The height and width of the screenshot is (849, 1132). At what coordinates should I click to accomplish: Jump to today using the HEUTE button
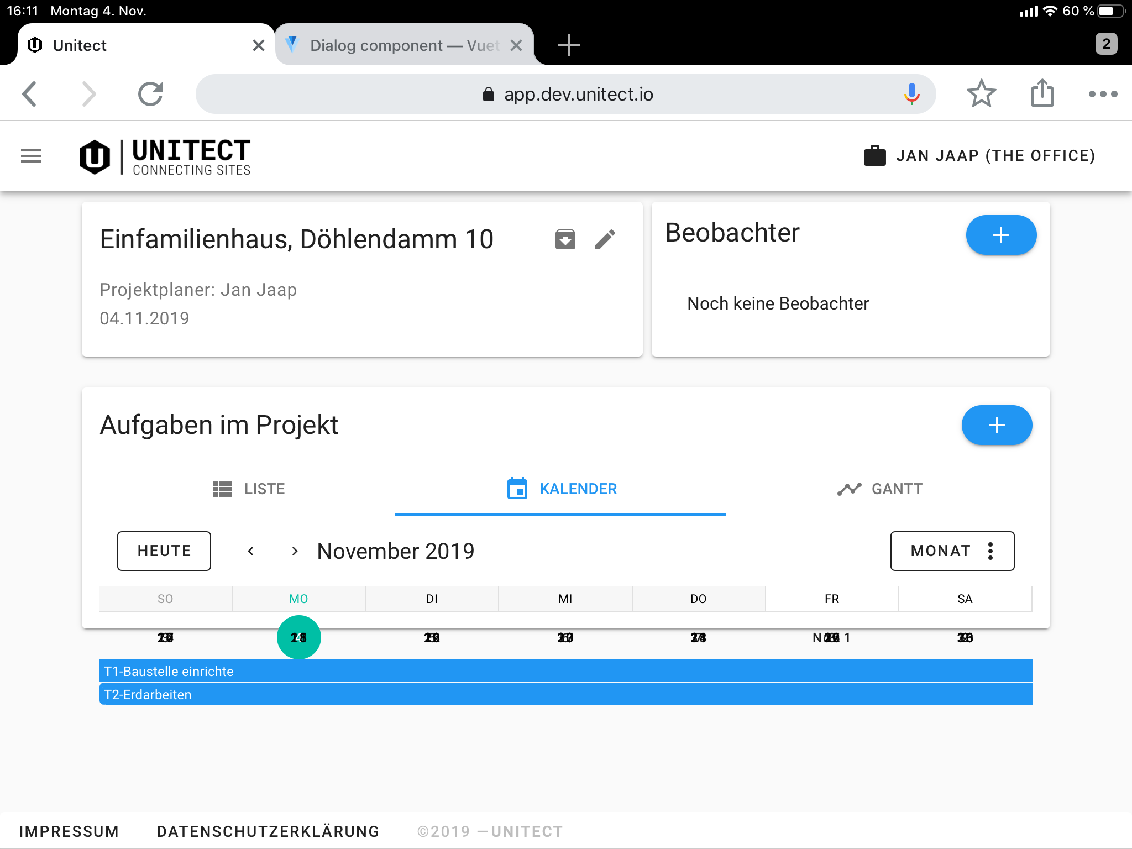(x=164, y=551)
